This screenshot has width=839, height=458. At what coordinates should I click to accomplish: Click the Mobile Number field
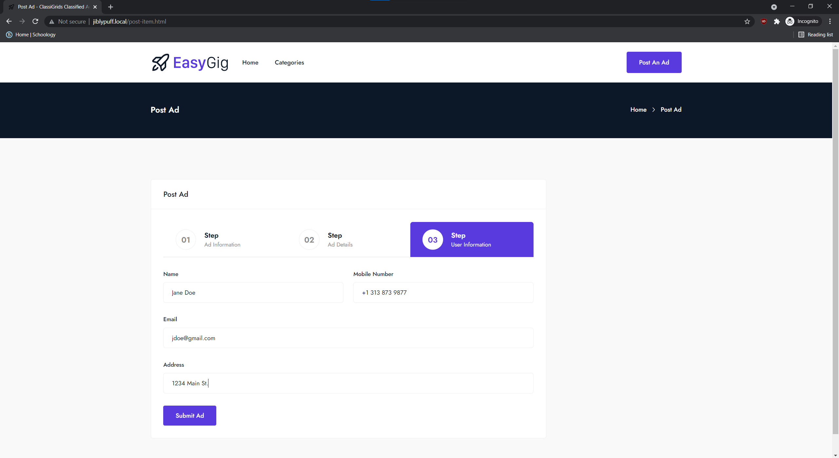tap(443, 293)
